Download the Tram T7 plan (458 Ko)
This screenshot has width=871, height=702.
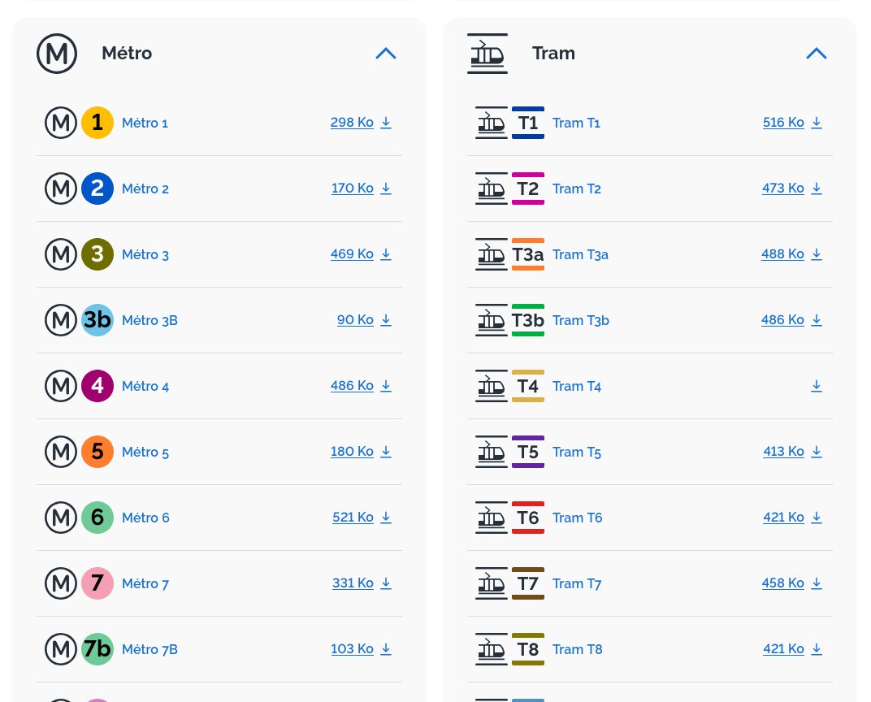tap(791, 583)
